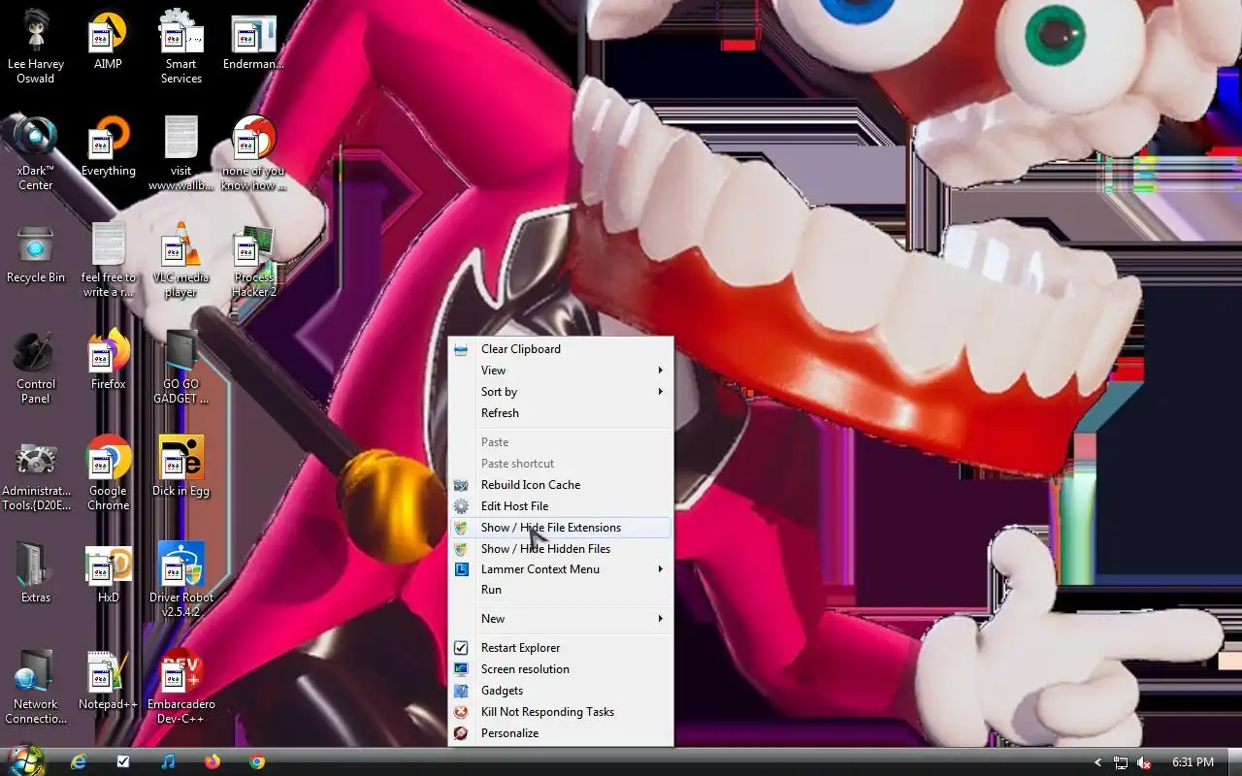Open the network tray icon
The height and width of the screenshot is (776, 1242).
pos(1121,762)
